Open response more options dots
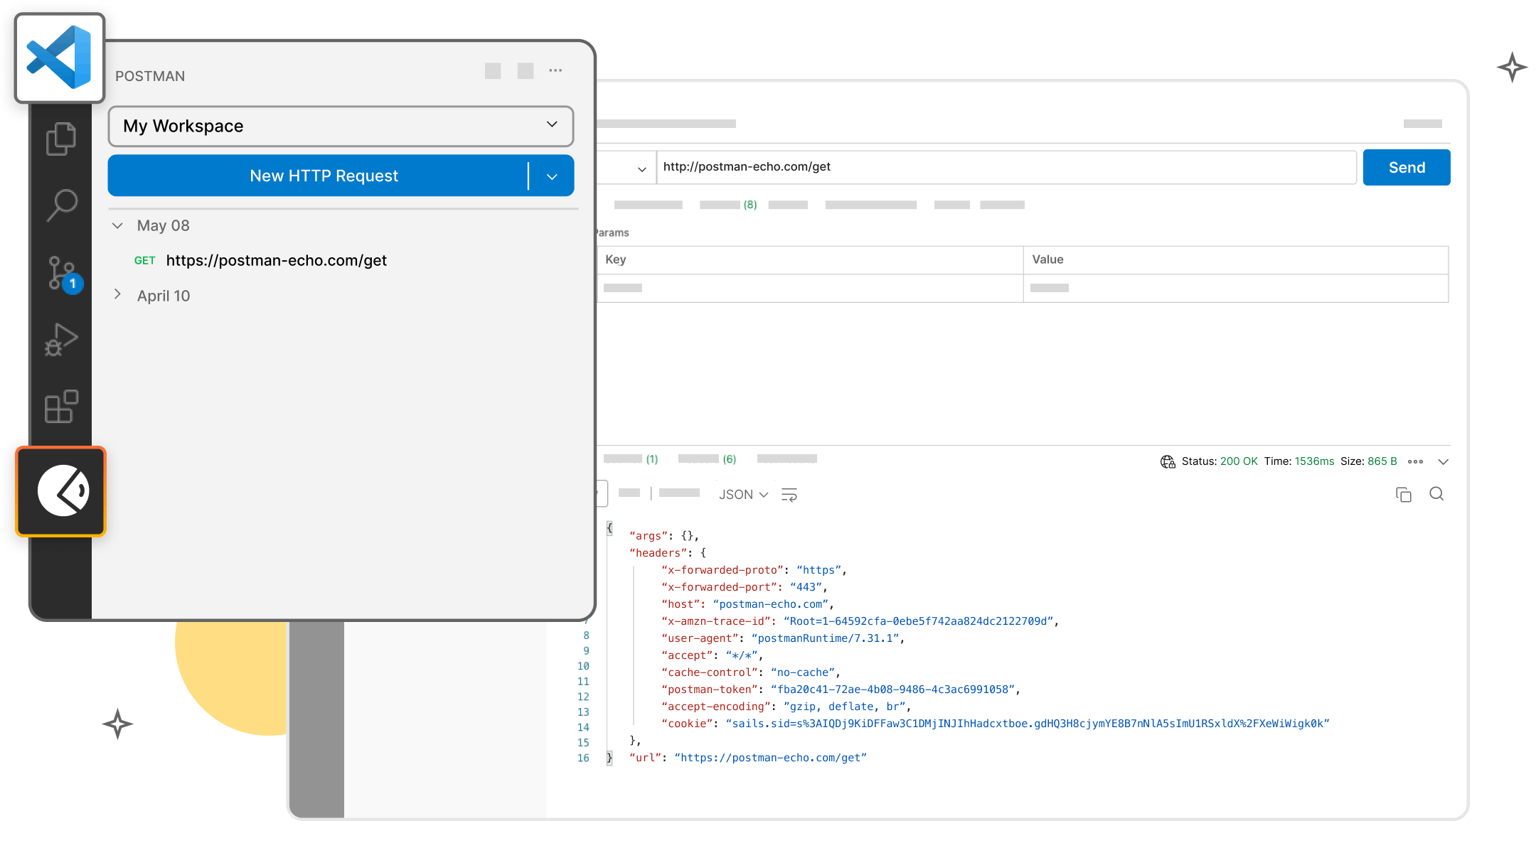Image resolution: width=1536 pixels, height=853 pixels. pos(1415,461)
